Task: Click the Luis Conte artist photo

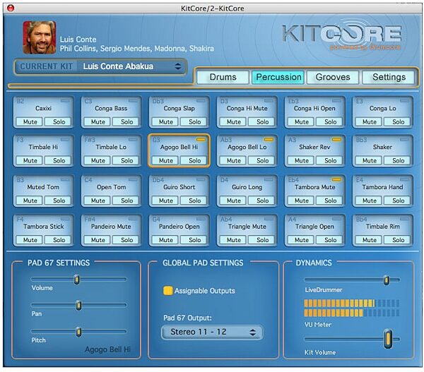Action: pyautogui.click(x=40, y=37)
